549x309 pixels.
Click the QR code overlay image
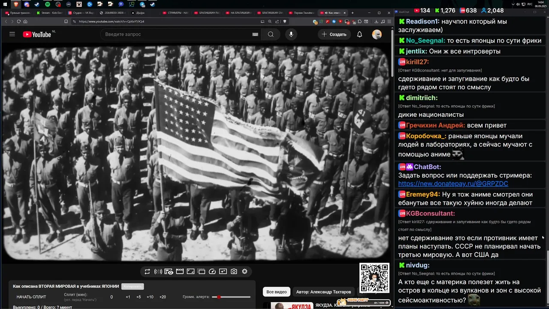[x=374, y=278]
